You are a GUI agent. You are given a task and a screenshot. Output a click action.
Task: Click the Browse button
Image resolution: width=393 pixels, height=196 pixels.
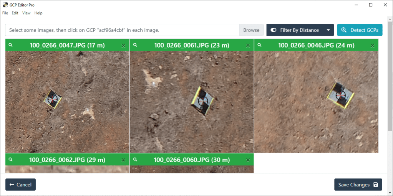[251, 30]
